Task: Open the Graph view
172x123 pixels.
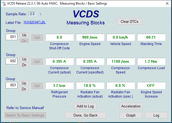Action: coord(131,115)
